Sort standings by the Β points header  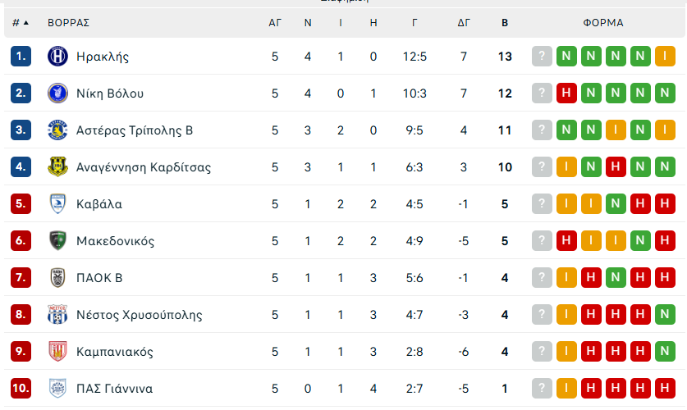point(505,23)
